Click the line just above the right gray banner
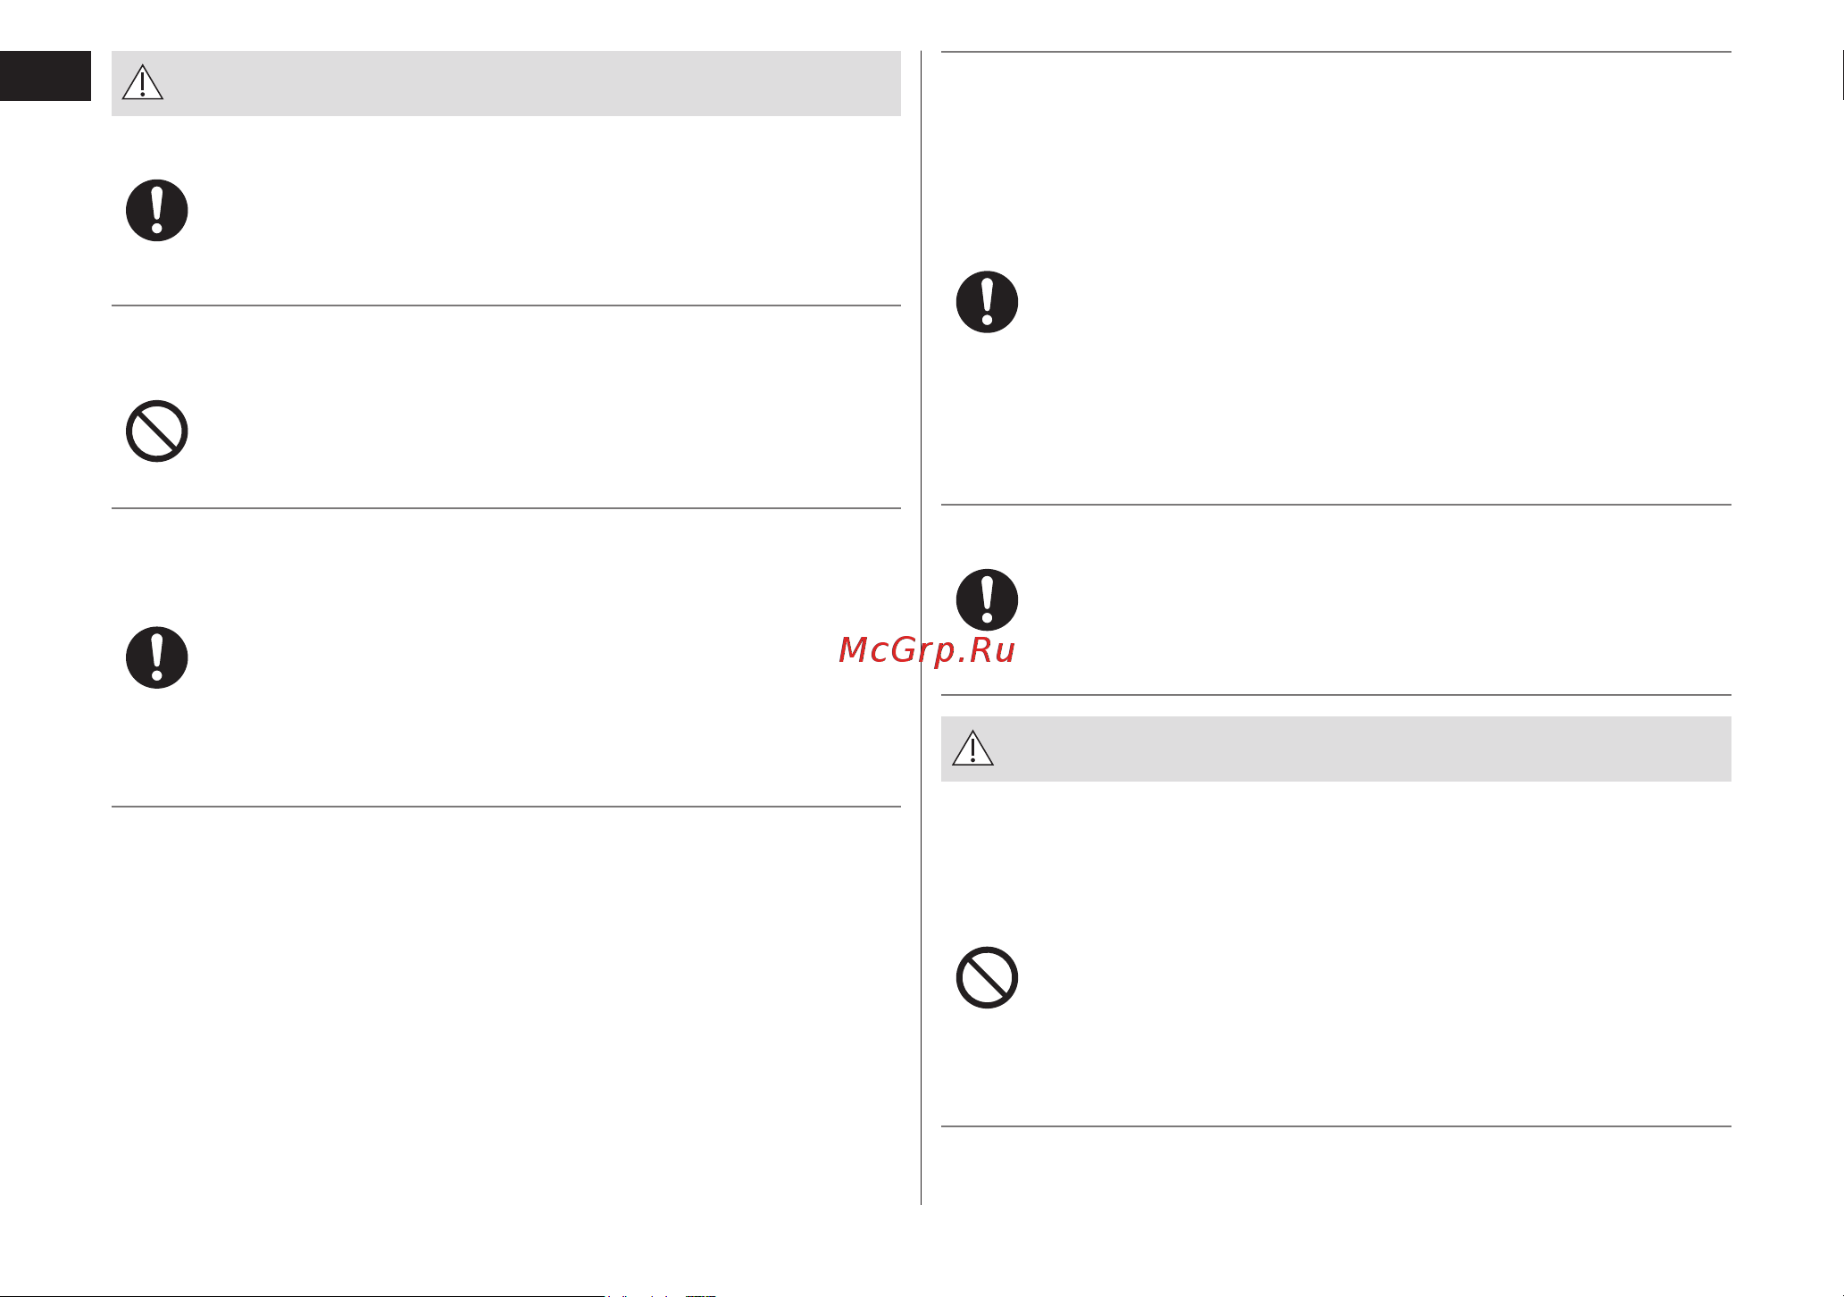 [x=1336, y=695]
